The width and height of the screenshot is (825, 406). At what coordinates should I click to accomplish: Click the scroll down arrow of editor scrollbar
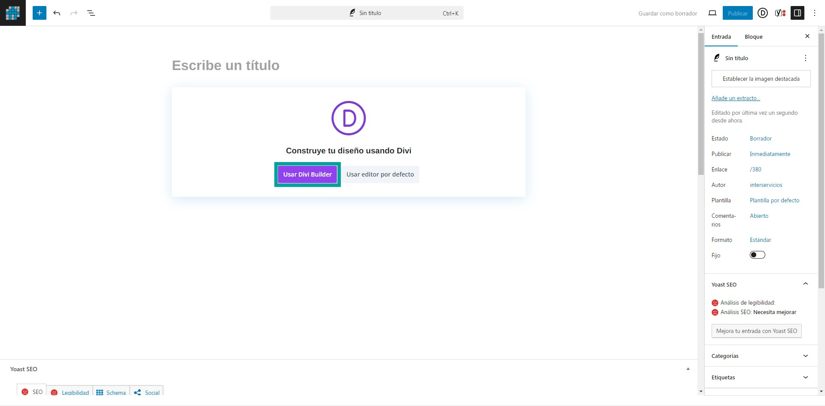[701, 391]
